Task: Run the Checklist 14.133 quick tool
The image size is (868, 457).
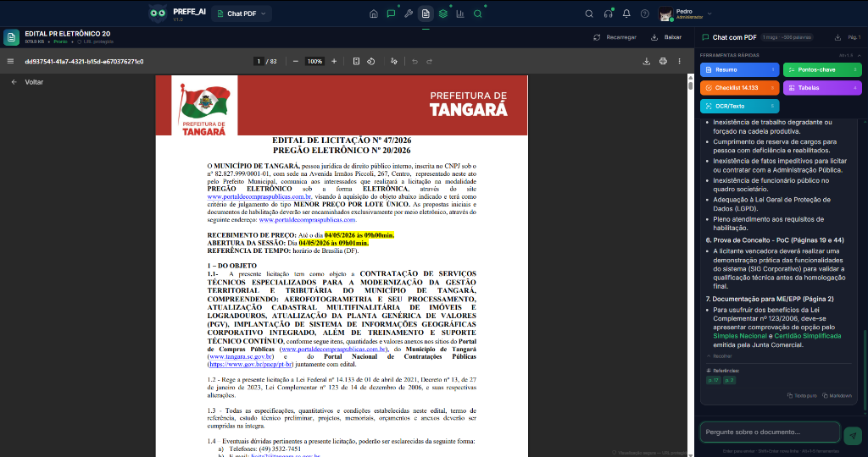Action: point(739,88)
